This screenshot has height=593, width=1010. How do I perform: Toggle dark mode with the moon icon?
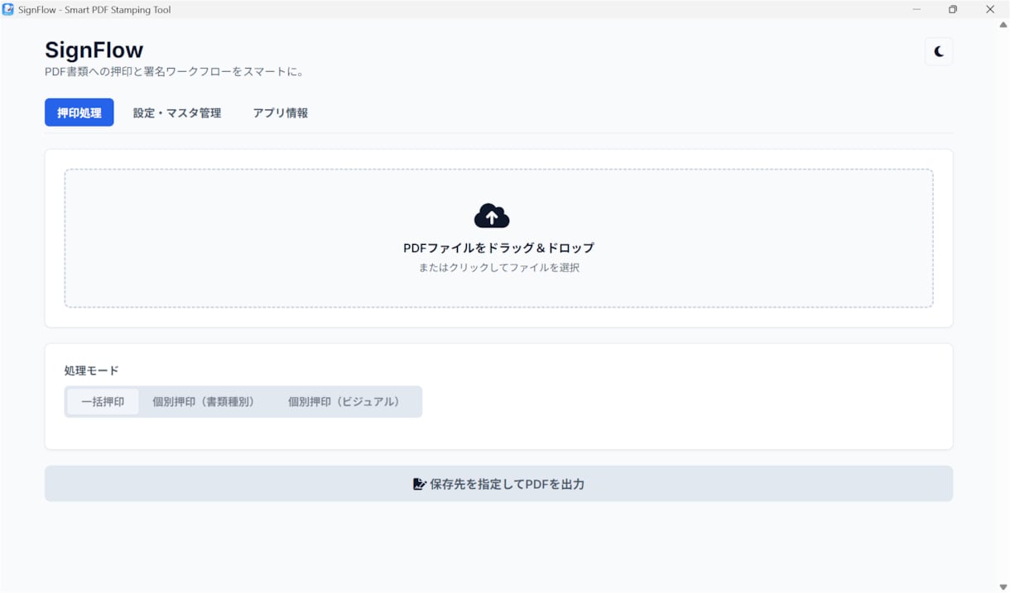939,51
